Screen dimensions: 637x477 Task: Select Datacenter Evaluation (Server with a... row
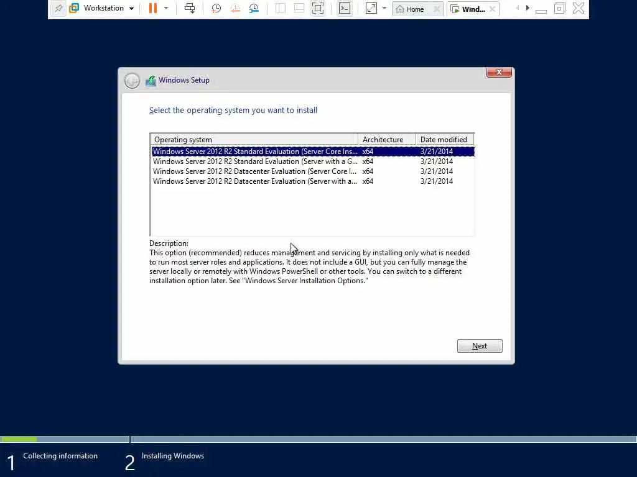tap(313, 181)
